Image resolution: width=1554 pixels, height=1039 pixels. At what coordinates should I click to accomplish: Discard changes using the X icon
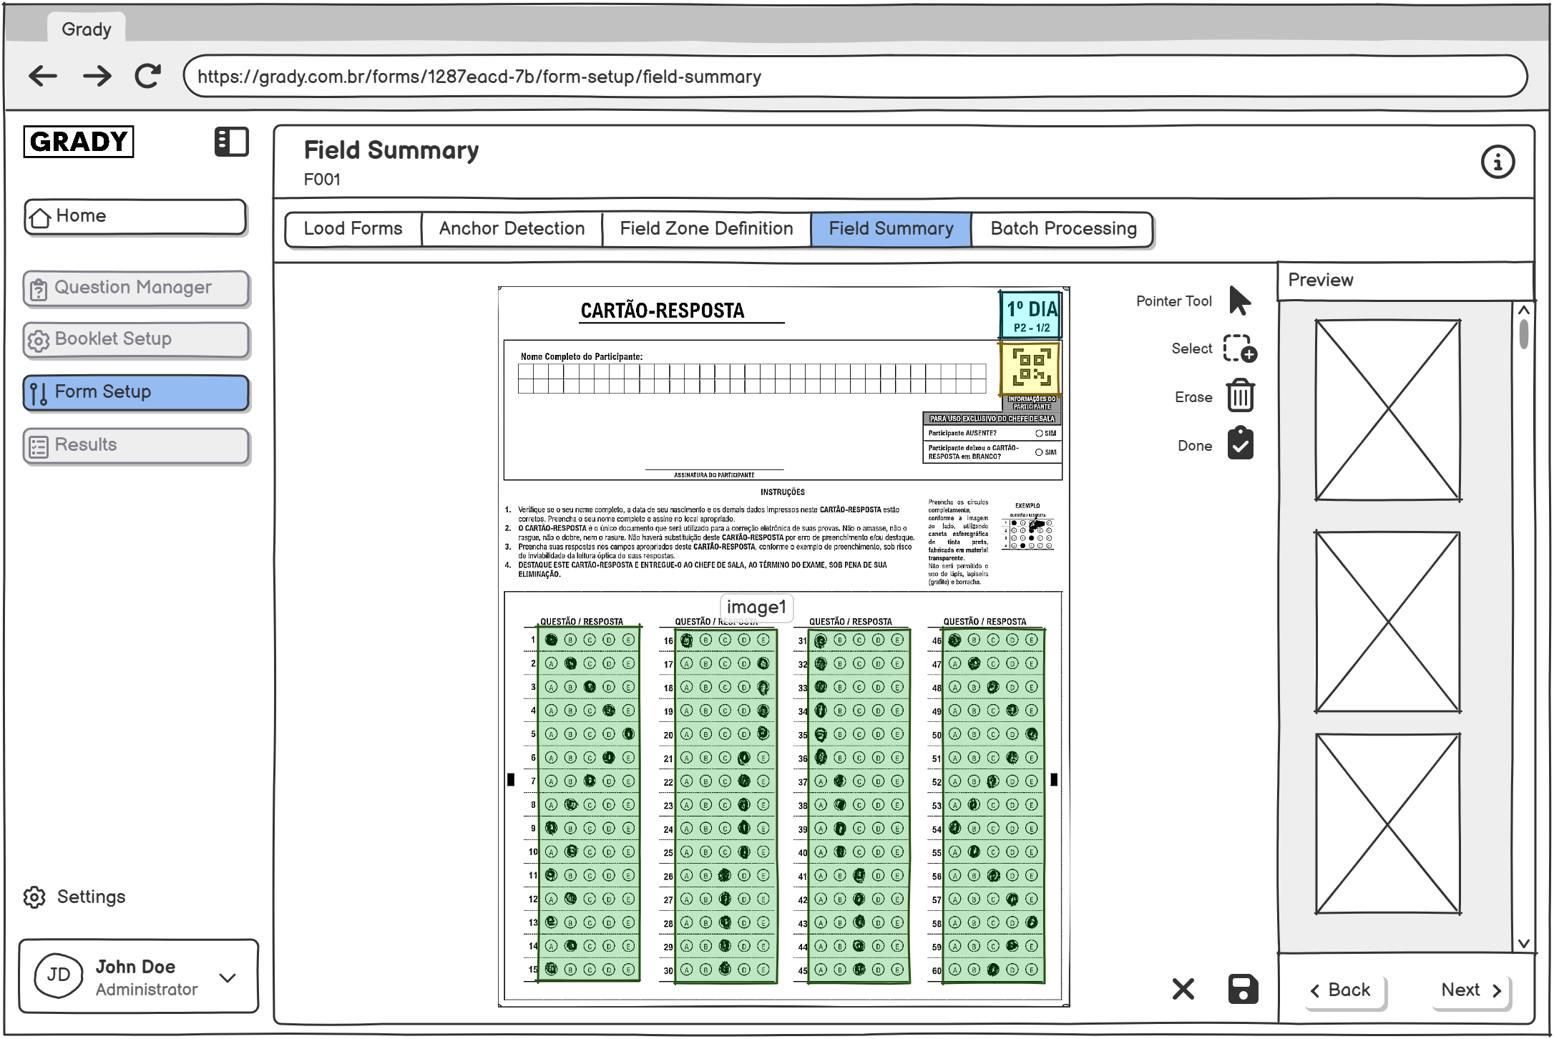pyautogui.click(x=1183, y=989)
